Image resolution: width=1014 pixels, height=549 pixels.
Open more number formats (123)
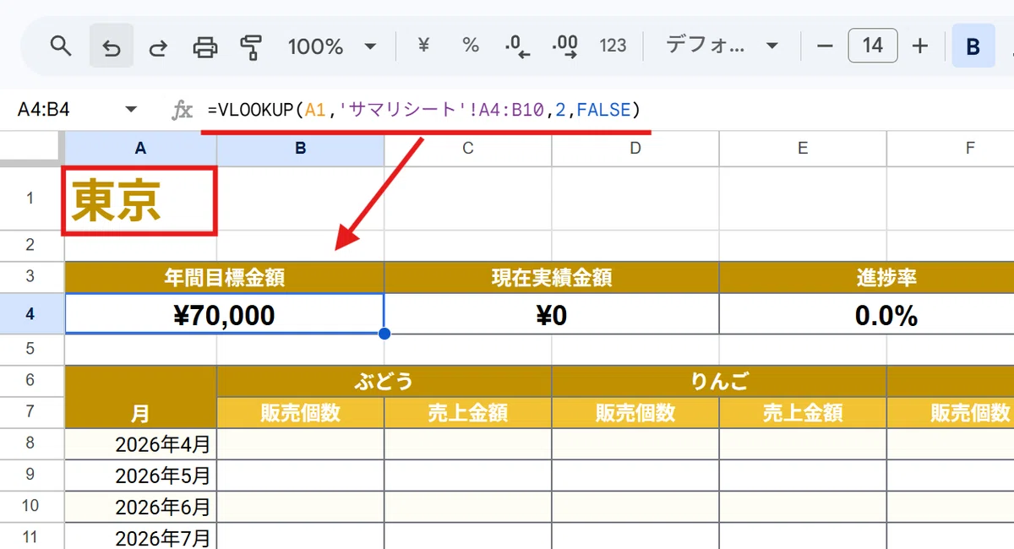pos(613,46)
